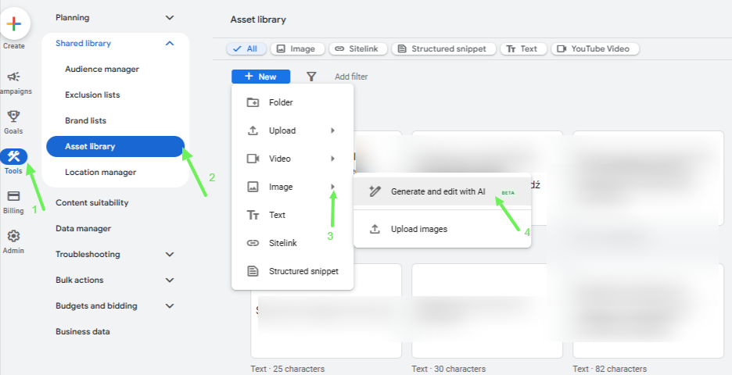
Task: Open the Billing card icon
Action: click(13, 197)
